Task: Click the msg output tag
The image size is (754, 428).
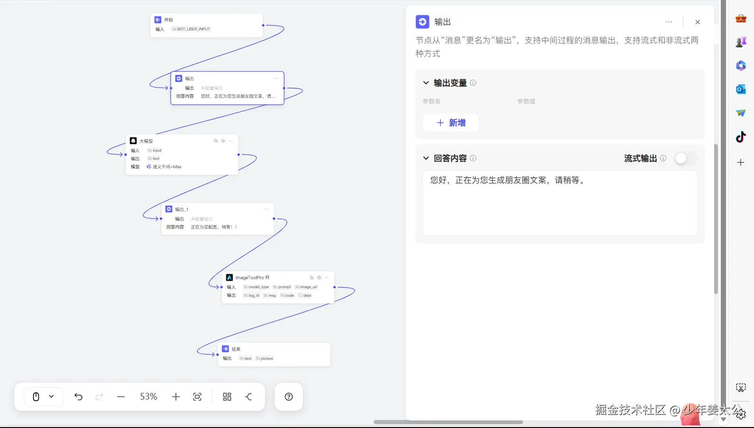Action: point(270,296)
